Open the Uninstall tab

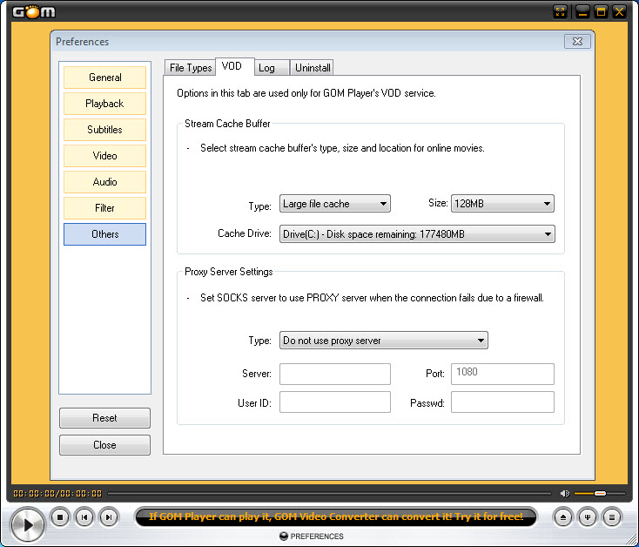[x=313, y=68]
